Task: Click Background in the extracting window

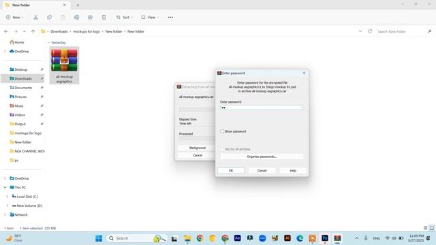Action: pos(197,148)
